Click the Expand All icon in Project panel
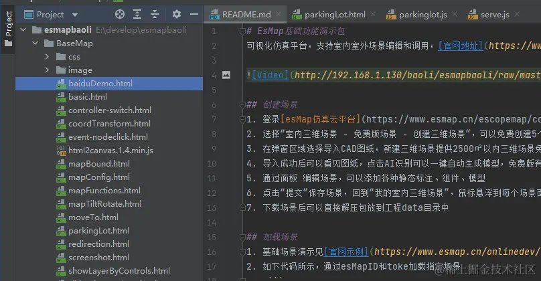541x281 pixels. pyautogui.click(x=137, y=14)
